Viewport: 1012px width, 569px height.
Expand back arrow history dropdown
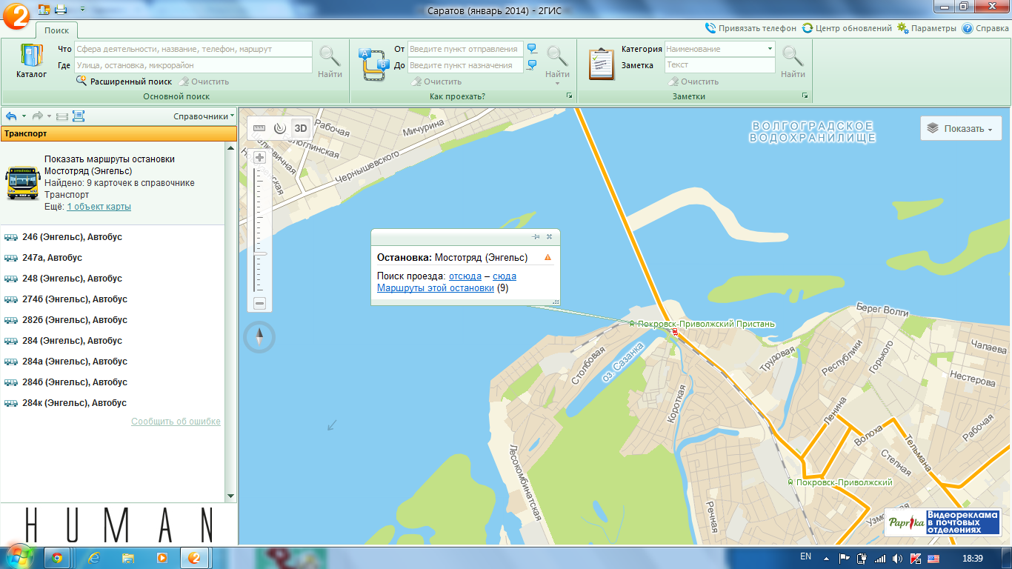[x=24, y=116]
